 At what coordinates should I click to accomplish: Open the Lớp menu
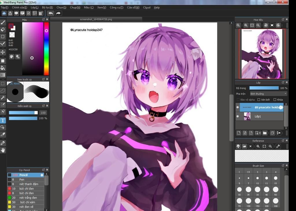[x=35, y=7]
